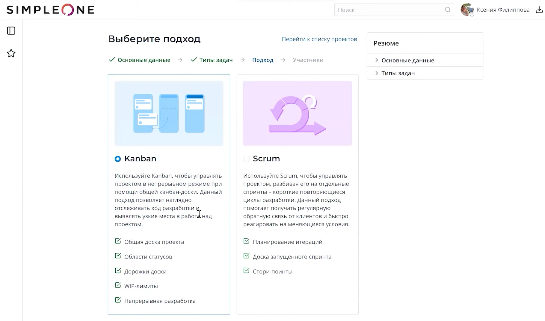Collapse the left sidebar panel

coord(11,31)
